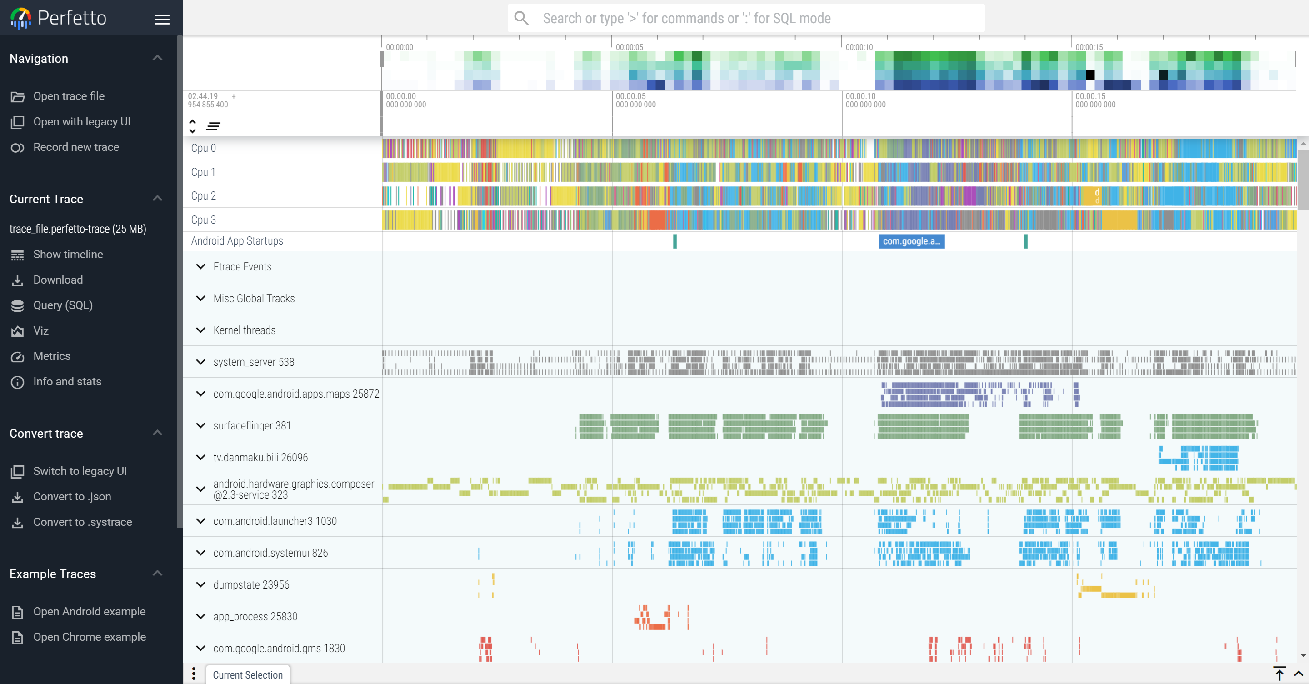
Task: Click the overview minimap at 00:00:10
Action: 842,70
